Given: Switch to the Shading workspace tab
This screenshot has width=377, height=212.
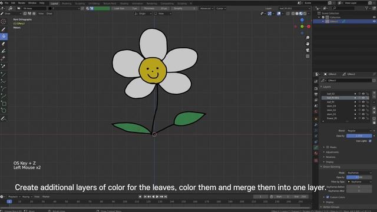Looking at the screenshot, I should (124, 4).
